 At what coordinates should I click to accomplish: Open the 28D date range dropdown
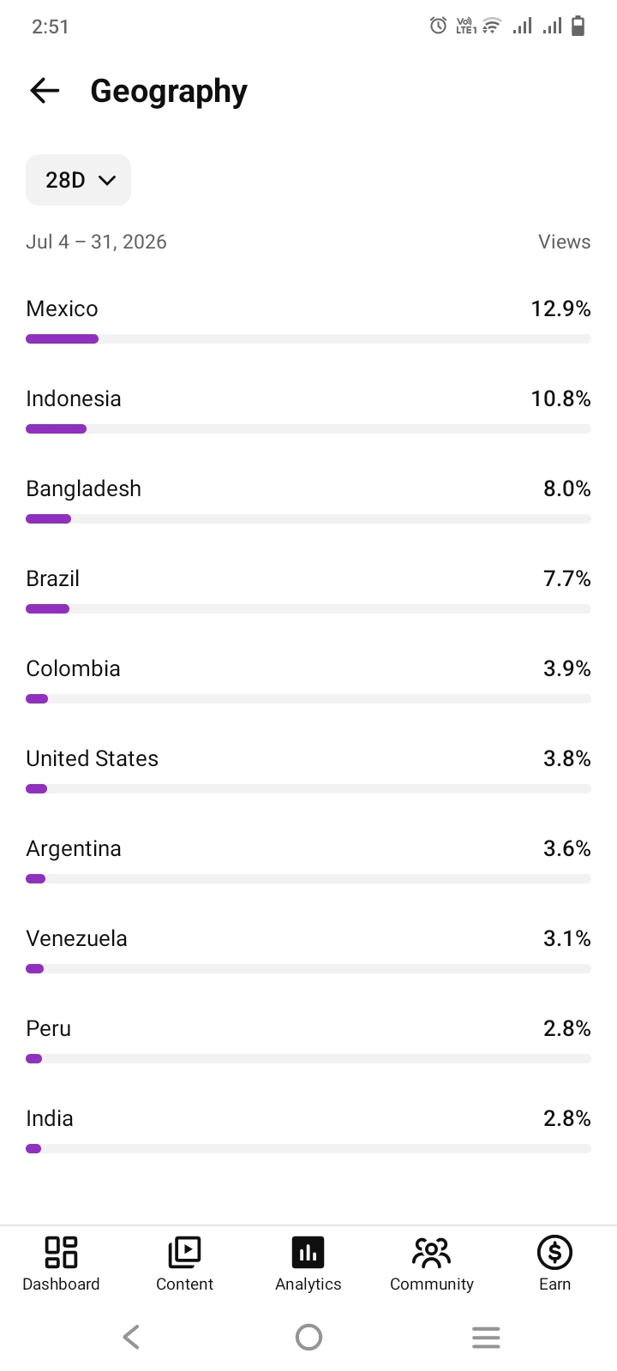tap(78, 180)
